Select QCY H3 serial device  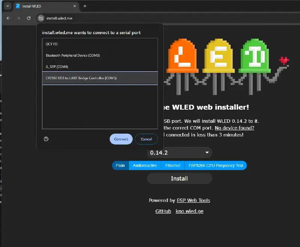click(x=100, y=44)
